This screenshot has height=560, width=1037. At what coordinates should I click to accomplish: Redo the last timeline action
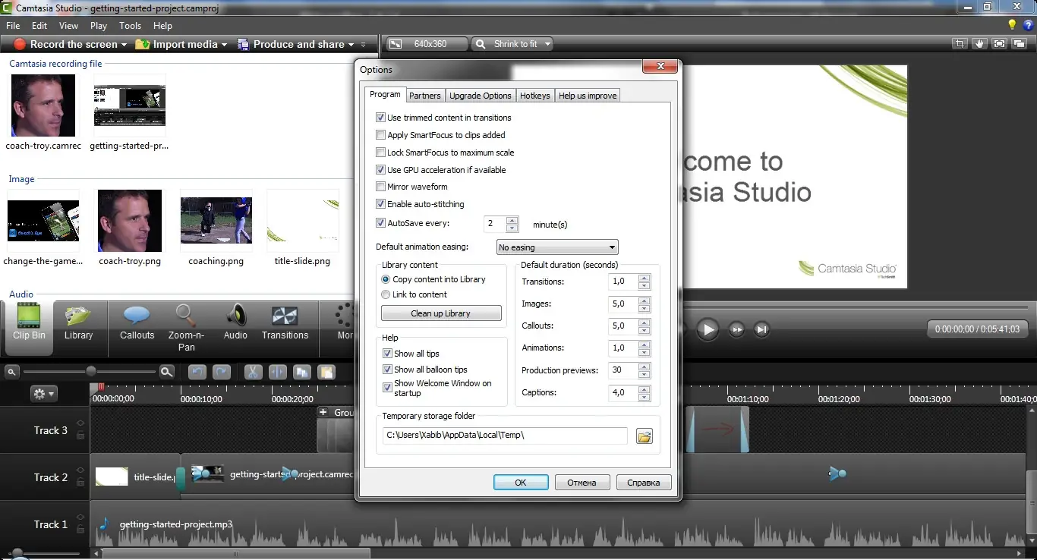(222, 372)
